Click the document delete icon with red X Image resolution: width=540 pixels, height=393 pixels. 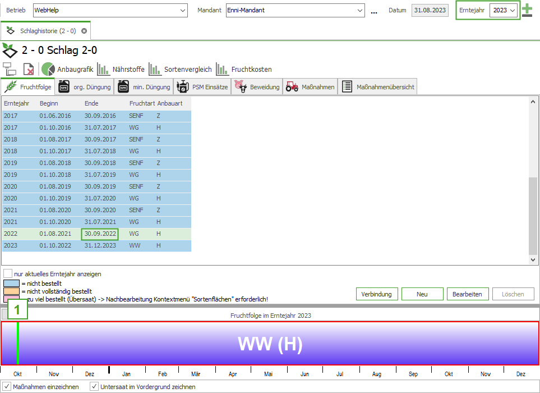[28, 69]
